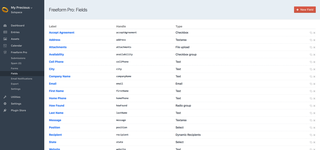Click the Assets image icon
The width and height of the screenshot is (320, 150).
[x=5, y=39]
